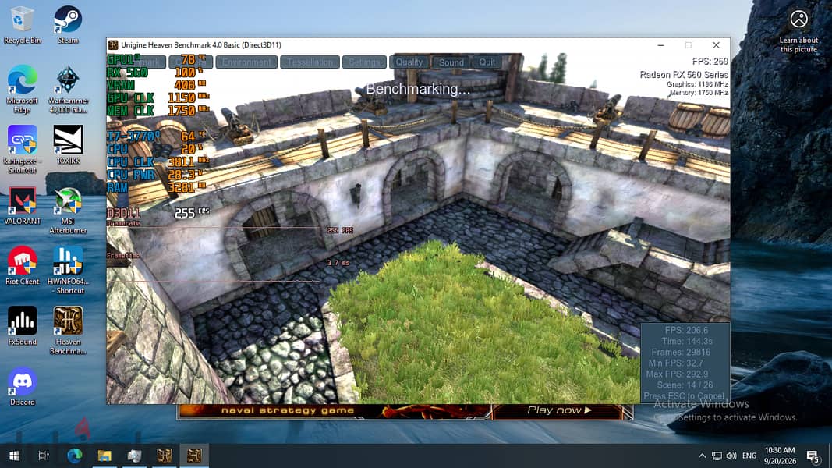The width and height of the screenshot is (832, 468).
Task: Switch to the active Heaven Benchmark taskbar icon
Action: 193,456
